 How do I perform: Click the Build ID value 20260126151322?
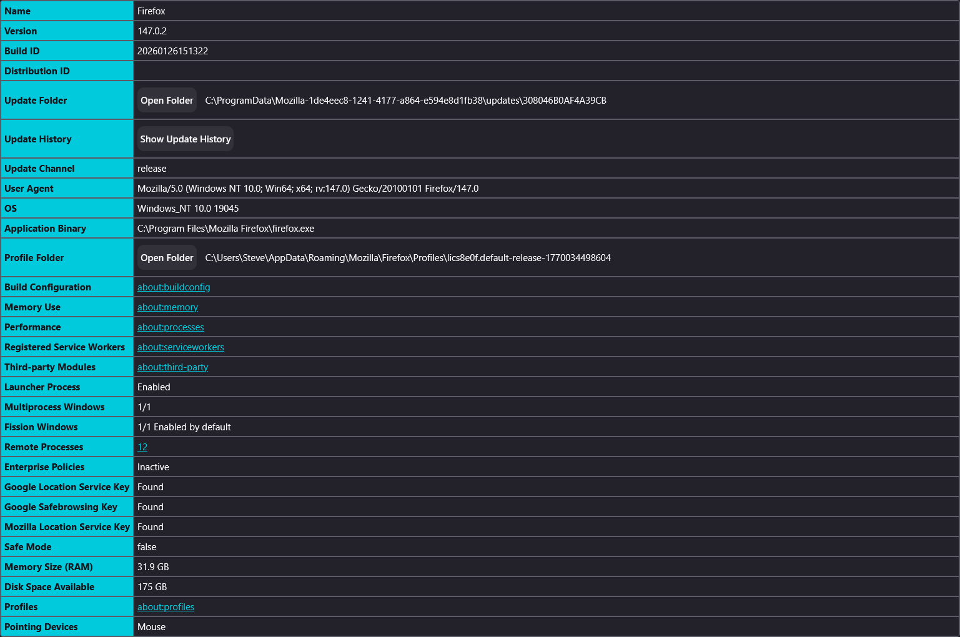[172, 51]
